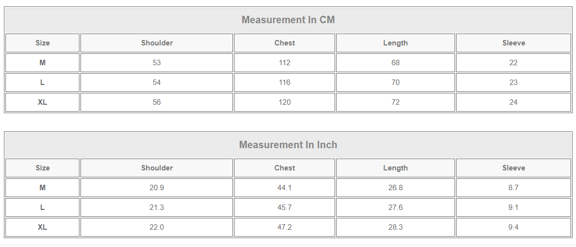Click the 'Measurement In CM' table title
Screen dimensions: 576x247
[288, 20]
